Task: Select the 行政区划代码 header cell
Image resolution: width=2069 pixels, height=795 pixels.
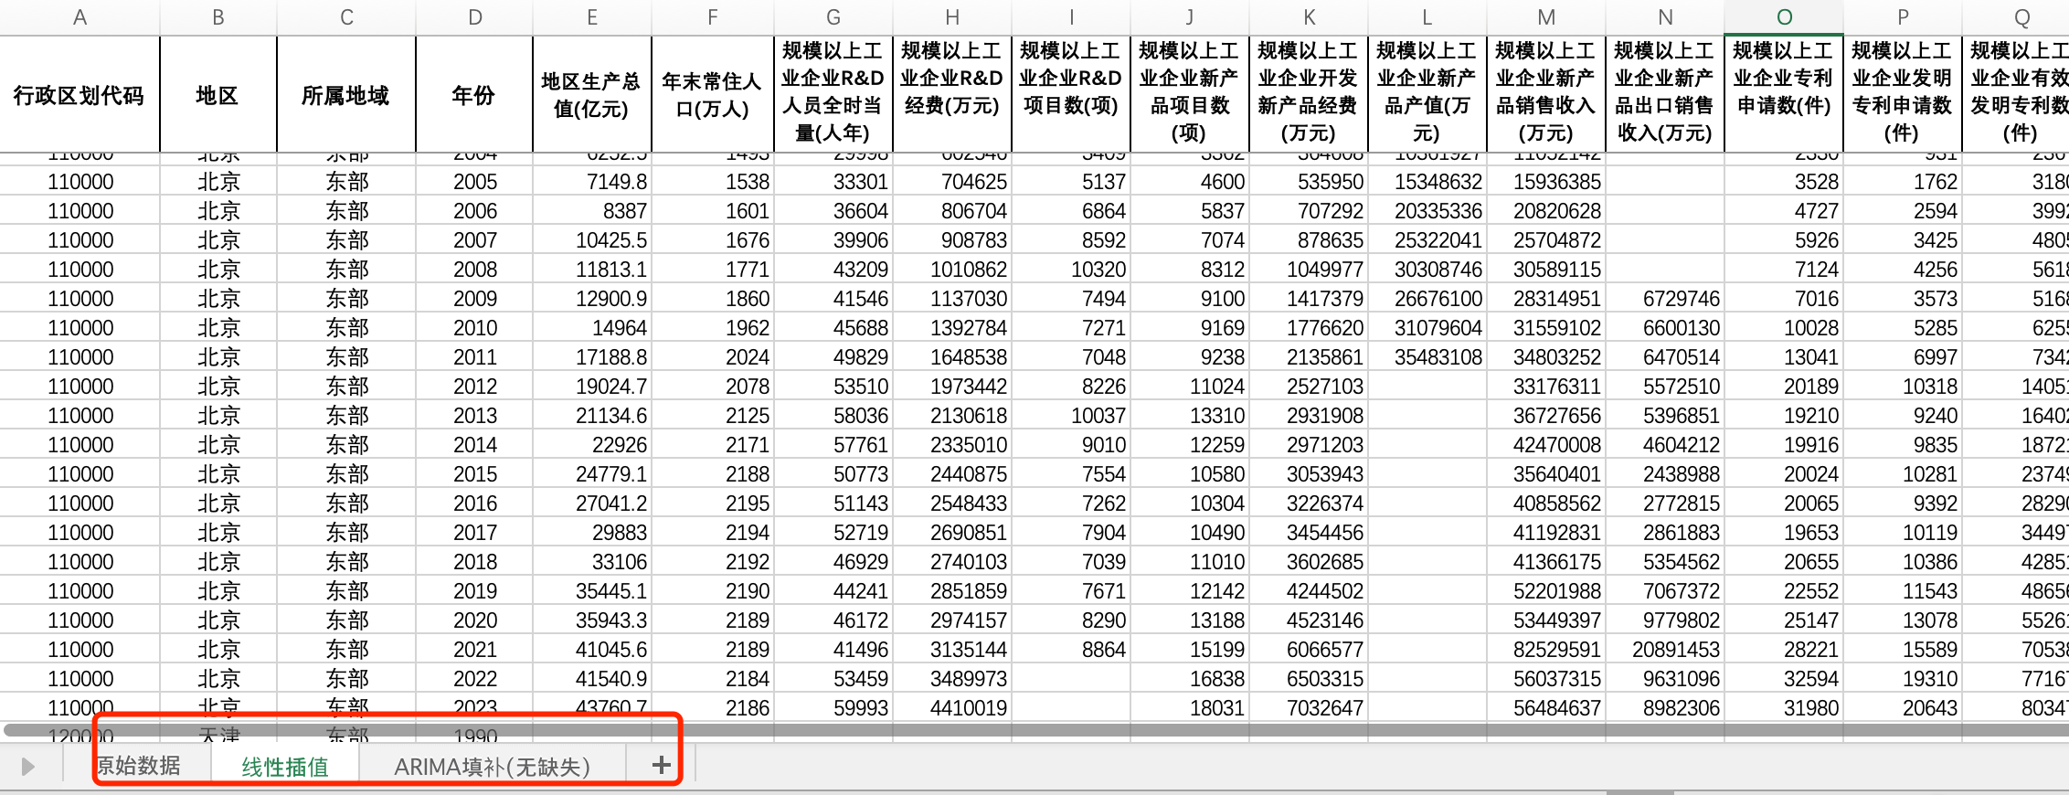Action: tap(80, 95)
